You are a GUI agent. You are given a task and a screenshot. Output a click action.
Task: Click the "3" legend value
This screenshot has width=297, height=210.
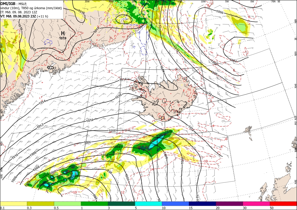pos(109,208)
